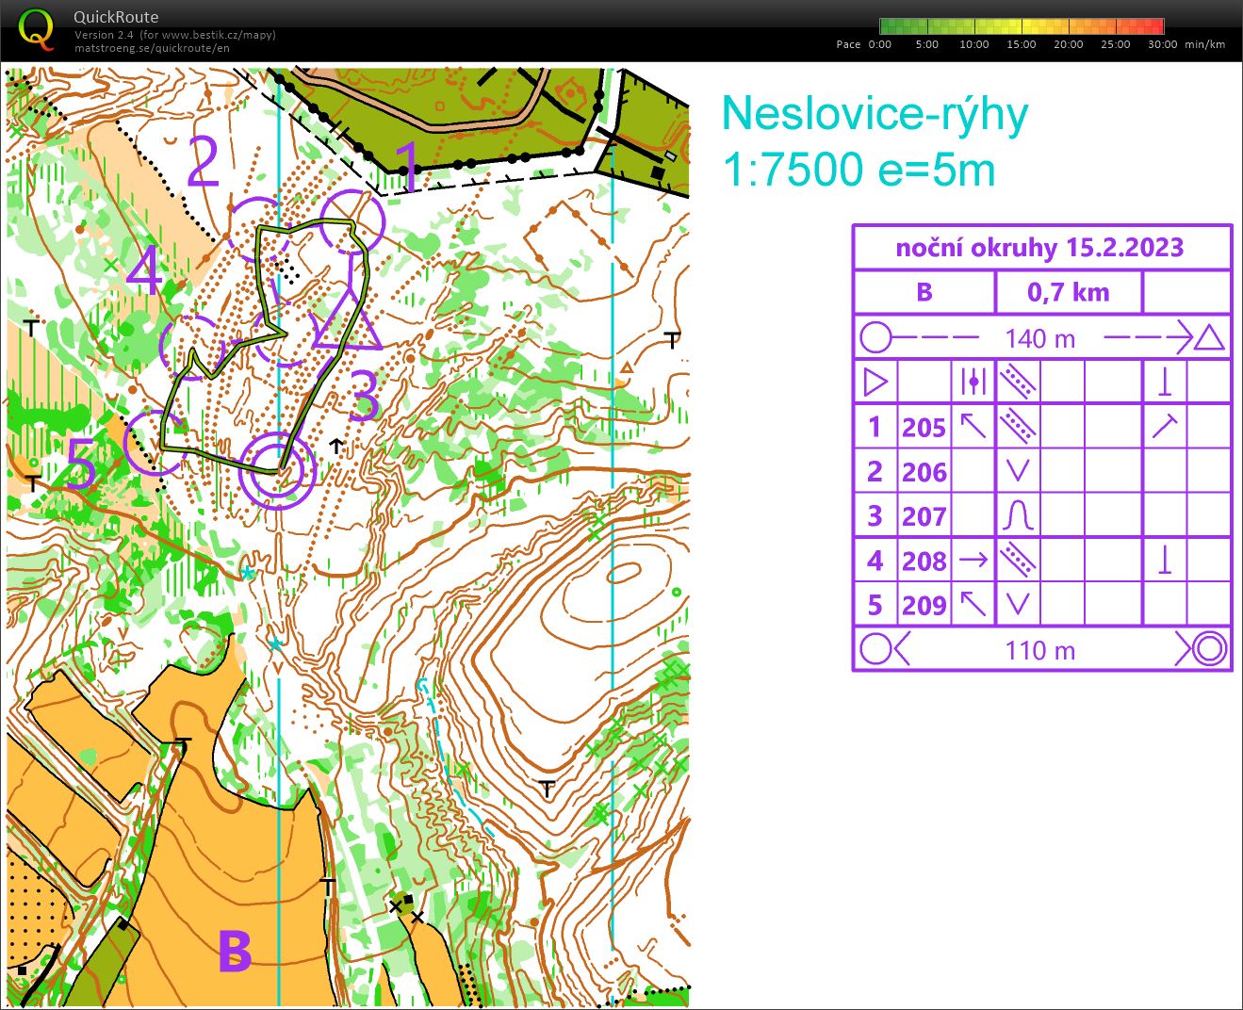Click the knoll symbol in control 3 row
Screen dimensions: 1243x1010
pyautogui.click(x=1018, y=516)
